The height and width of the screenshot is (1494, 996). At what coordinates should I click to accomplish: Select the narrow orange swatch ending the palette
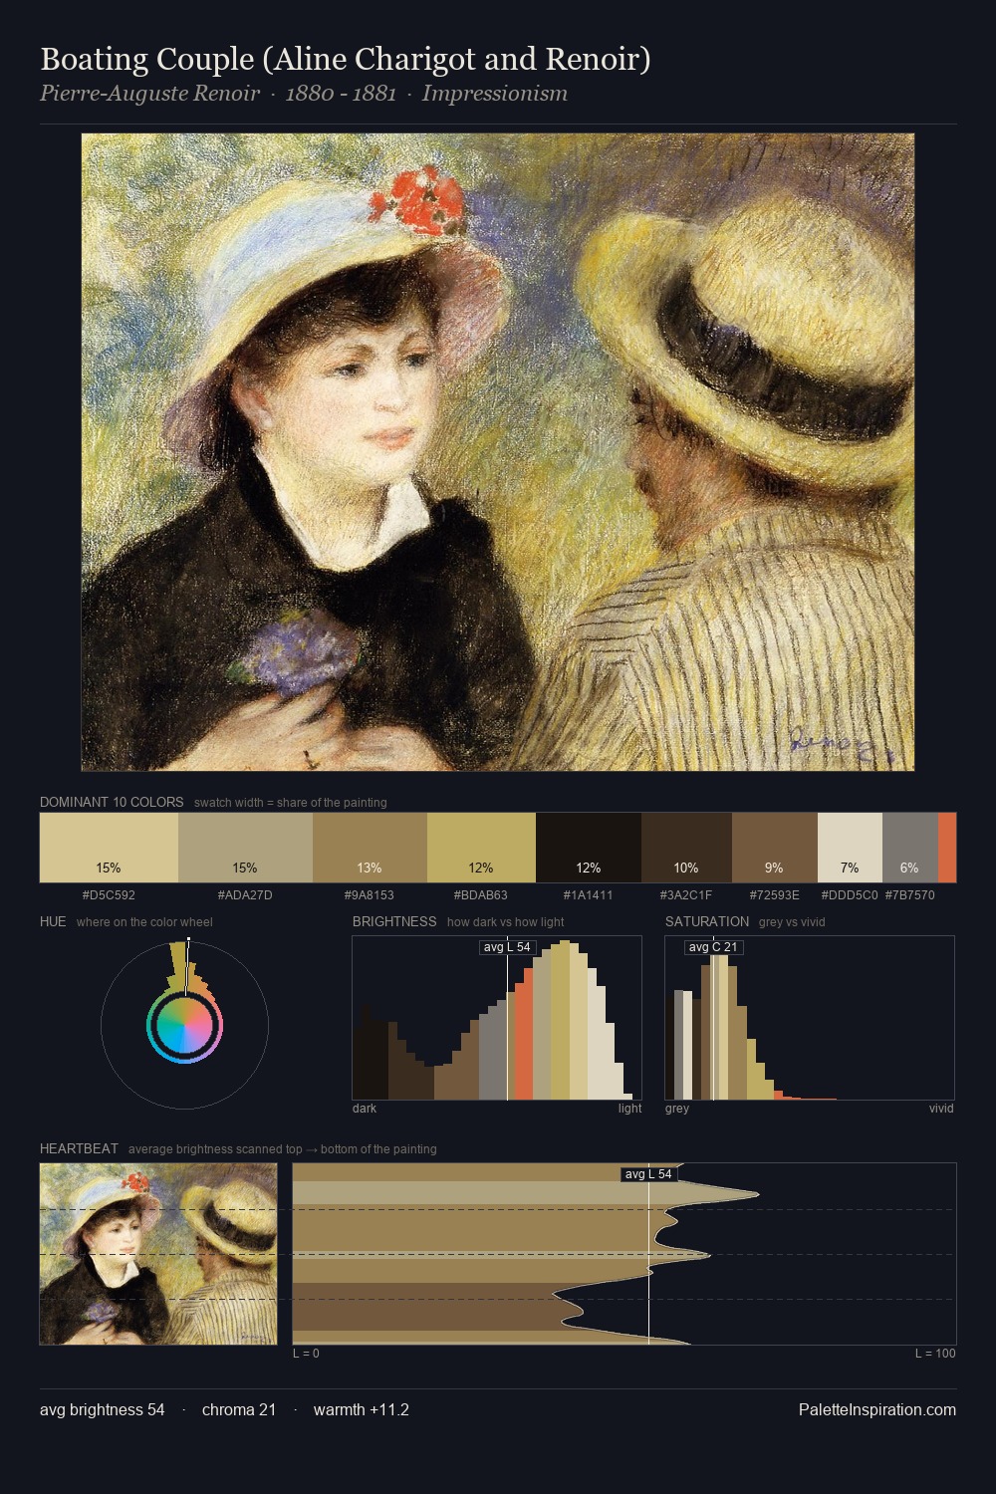pos(947,848)
